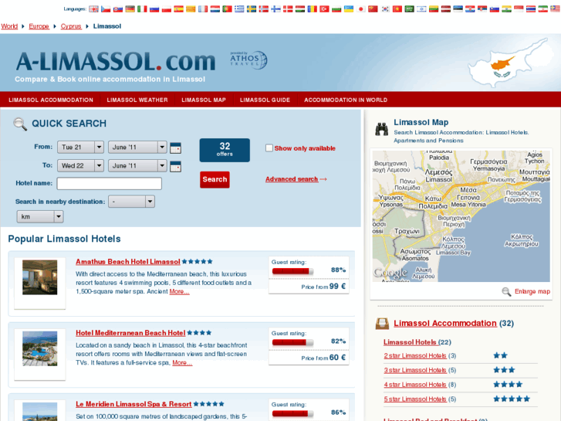This screenshot has width=561, height=421.
Task: Choose the Polish flag language
Action: click(x=167, y=9)
